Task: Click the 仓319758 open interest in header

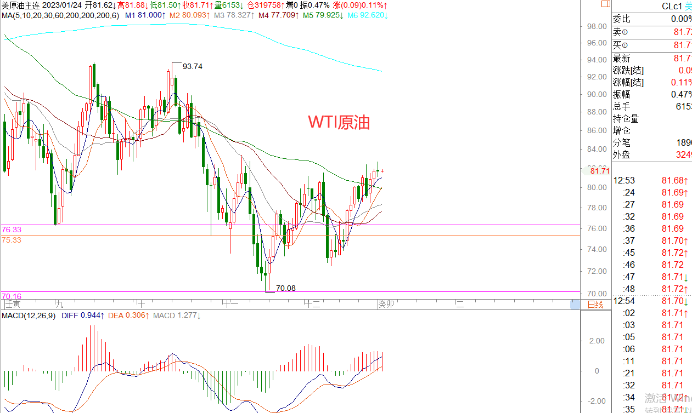Action: coord(267,5)
